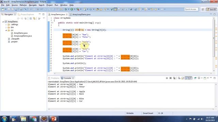This screenshot has width=218, height=122.
Task: Click Terminate icon in Console toolbar
Action: point(167,78)
